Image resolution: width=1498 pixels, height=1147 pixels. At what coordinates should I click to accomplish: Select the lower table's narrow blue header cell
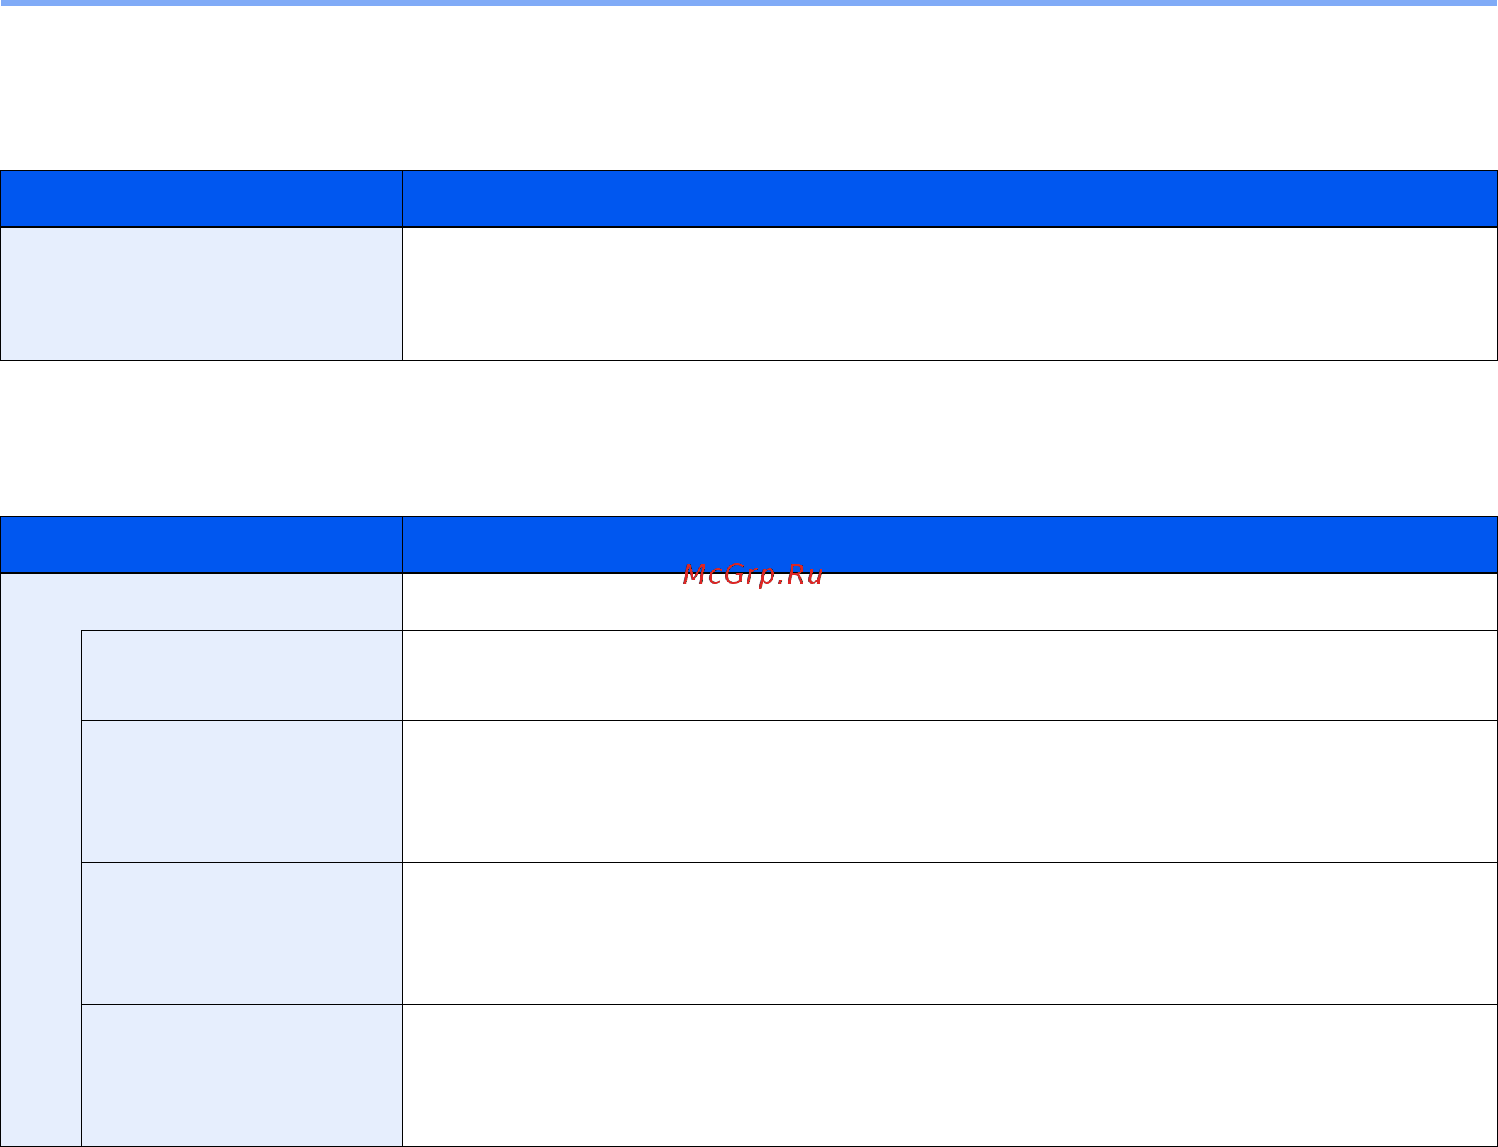tap(202, 545)
